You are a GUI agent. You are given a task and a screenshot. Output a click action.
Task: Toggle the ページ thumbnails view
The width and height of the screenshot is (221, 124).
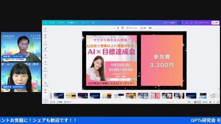point(197,102)
